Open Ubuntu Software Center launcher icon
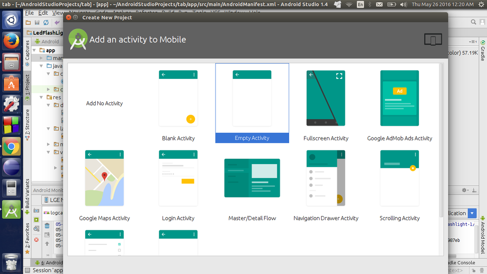Screen dimensions: 487x274 tap(11, 83)
